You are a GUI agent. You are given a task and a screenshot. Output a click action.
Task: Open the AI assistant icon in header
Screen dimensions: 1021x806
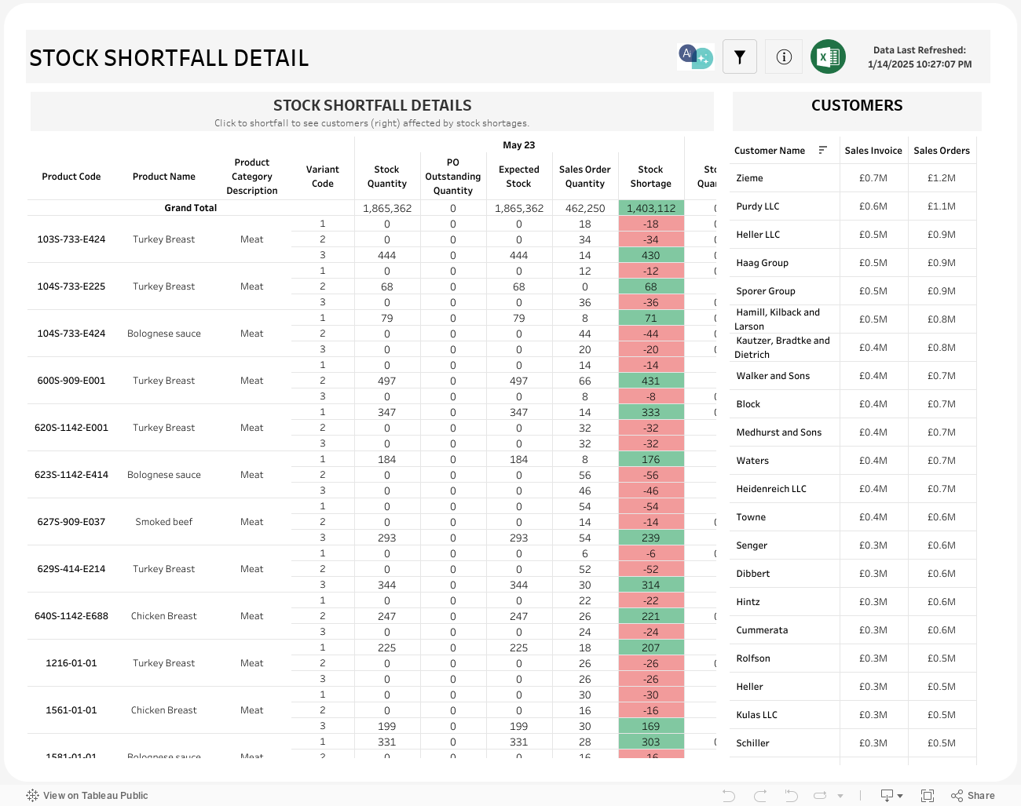click(696, 57)
